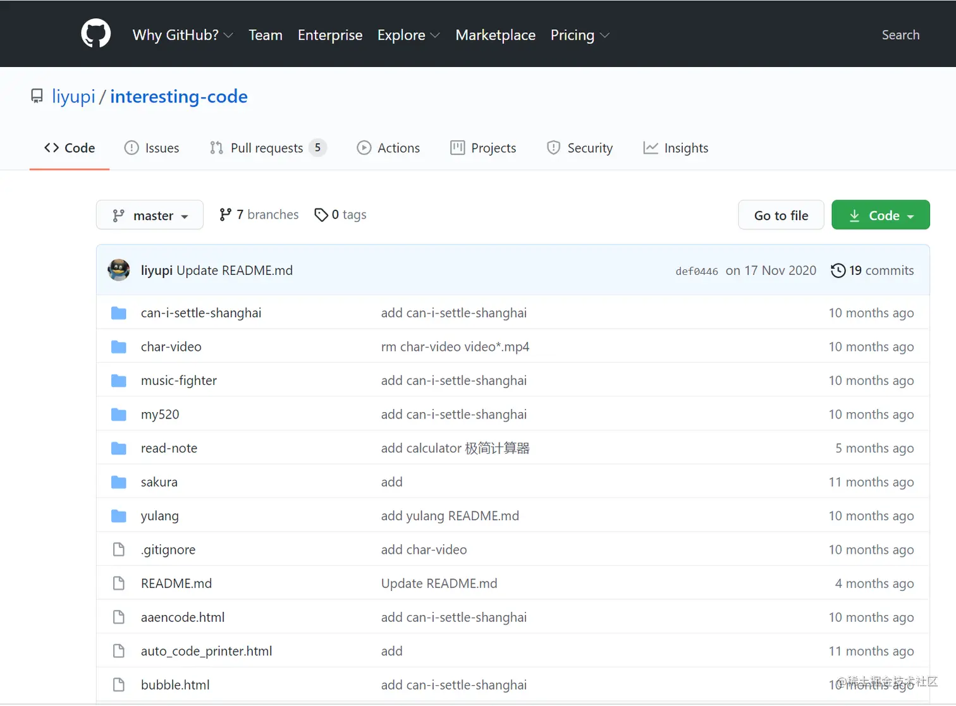956x706 pixels.
Task: Open the aaencode.html file
Action: pyautogui.click(x=183, y=618)
